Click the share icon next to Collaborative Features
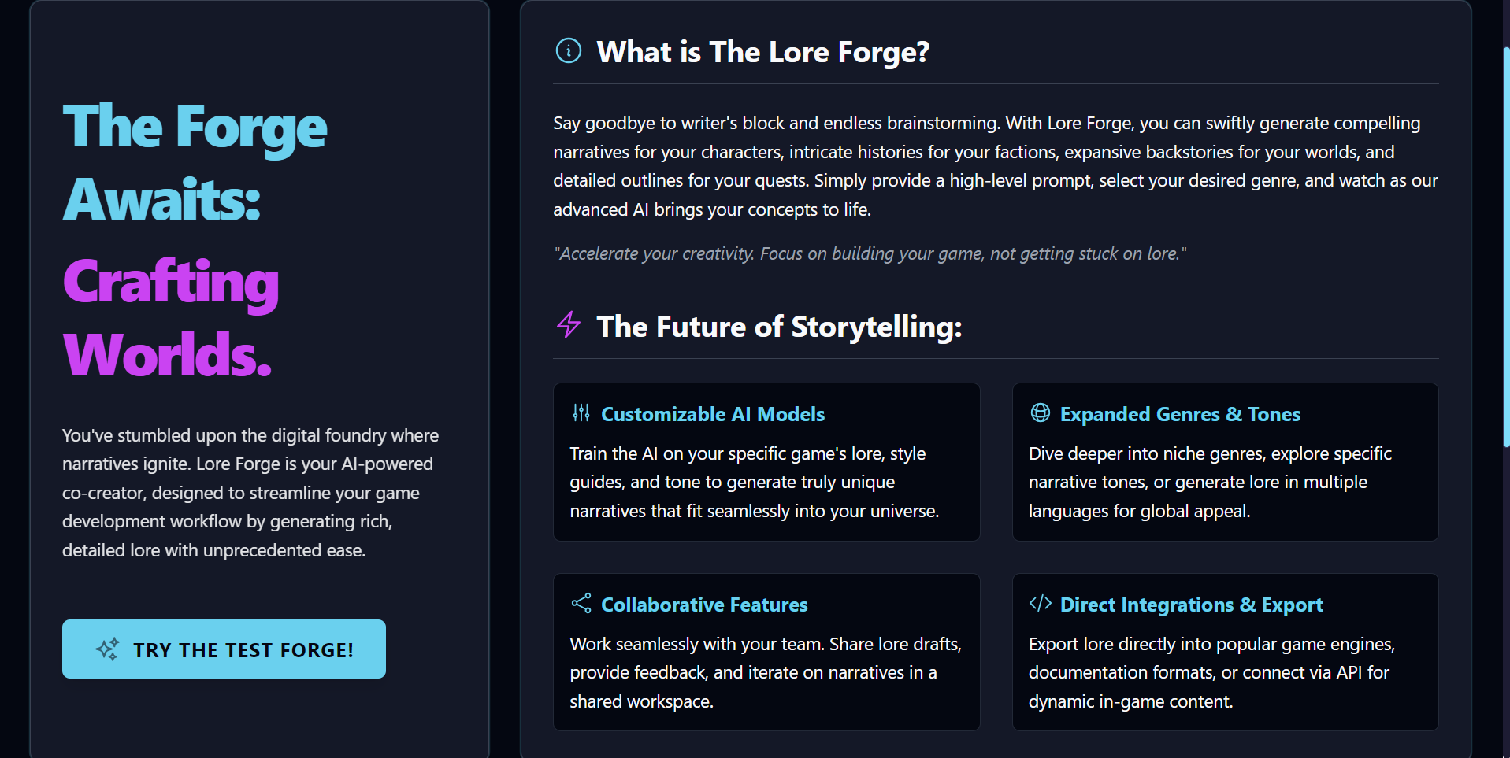1510x758 pixels. [581, 604]
